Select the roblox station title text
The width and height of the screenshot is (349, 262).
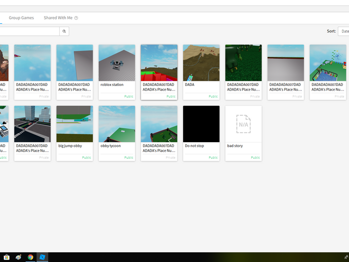coord(112,84)
